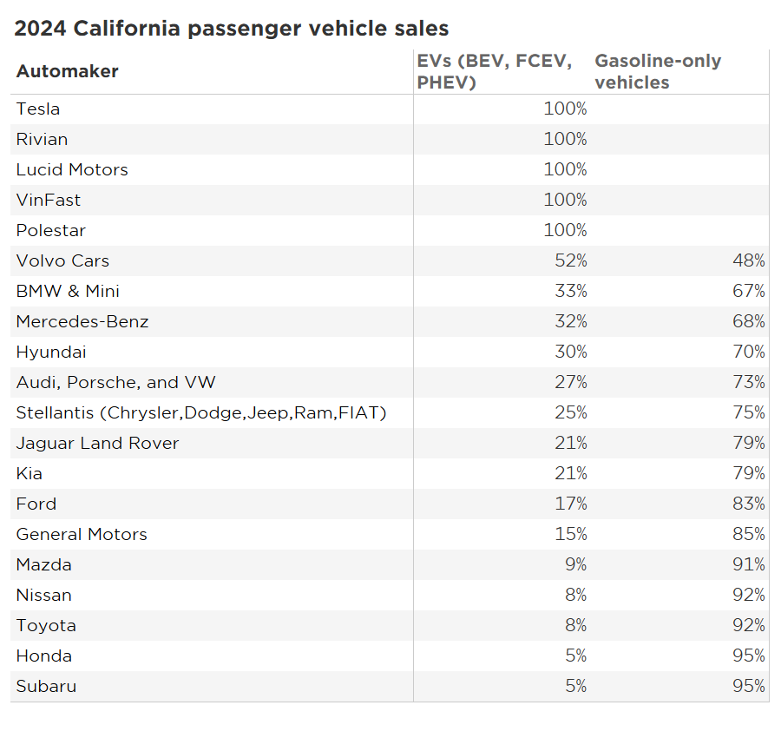Click the Stellantis automaker cell

click(x=201, y=412)
